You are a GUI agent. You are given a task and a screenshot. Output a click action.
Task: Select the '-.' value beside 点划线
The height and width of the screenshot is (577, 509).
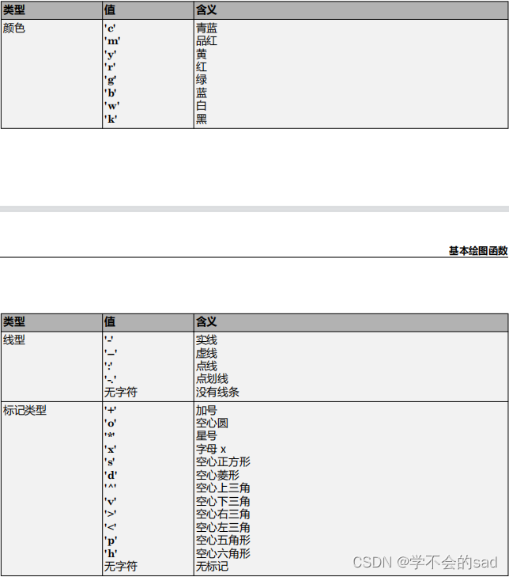point(110,378)
